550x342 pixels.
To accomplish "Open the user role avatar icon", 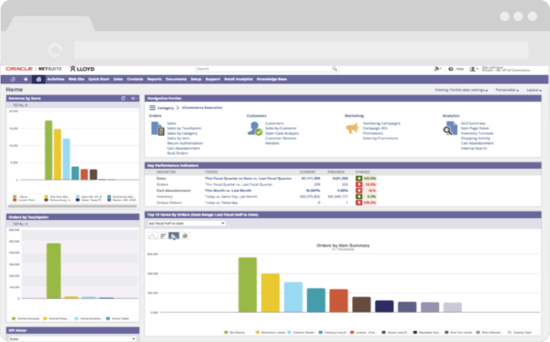I will coord(474,69).
